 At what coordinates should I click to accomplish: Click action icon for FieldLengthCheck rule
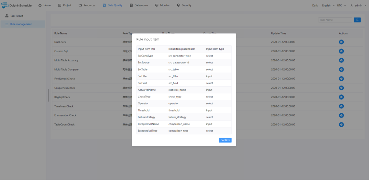click(341, 79)
